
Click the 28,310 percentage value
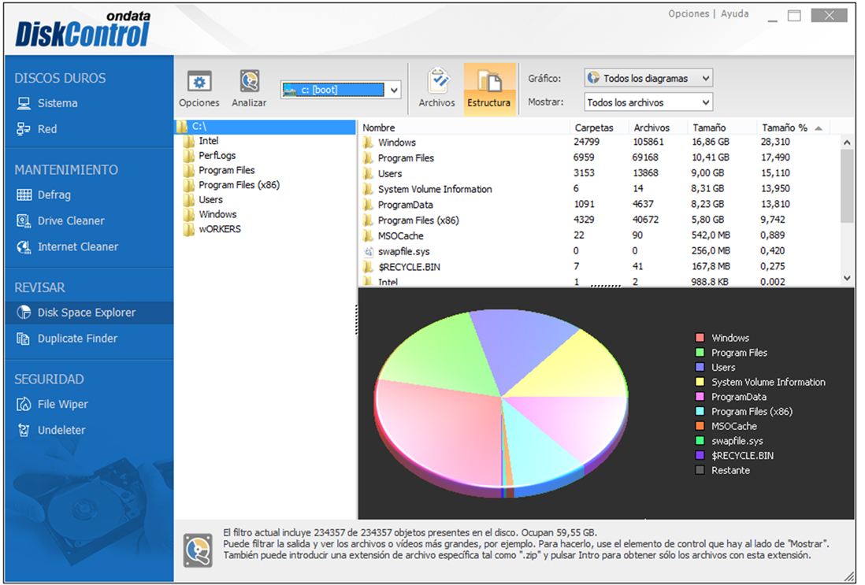pos(776,143)
